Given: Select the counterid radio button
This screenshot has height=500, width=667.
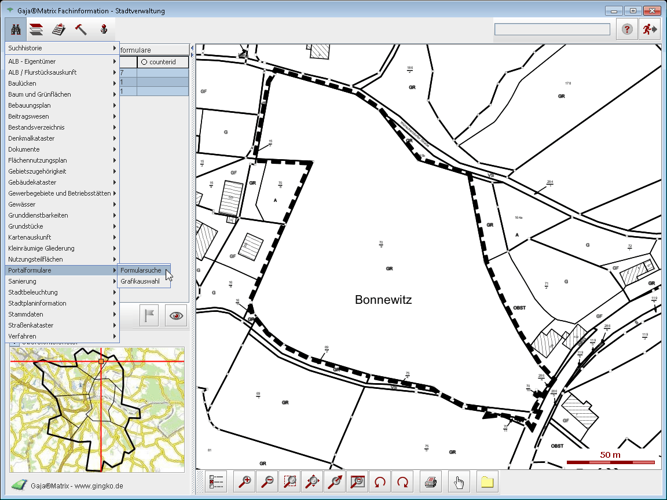Looking at the screenshot, I should point(144,62).
